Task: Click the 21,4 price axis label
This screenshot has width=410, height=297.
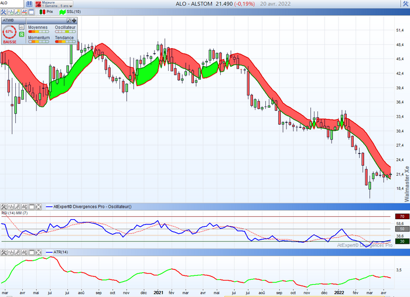Action: 400,174
